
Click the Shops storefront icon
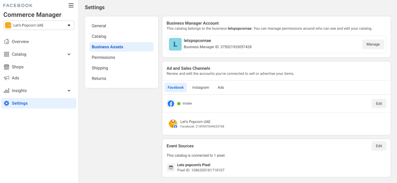7,67
